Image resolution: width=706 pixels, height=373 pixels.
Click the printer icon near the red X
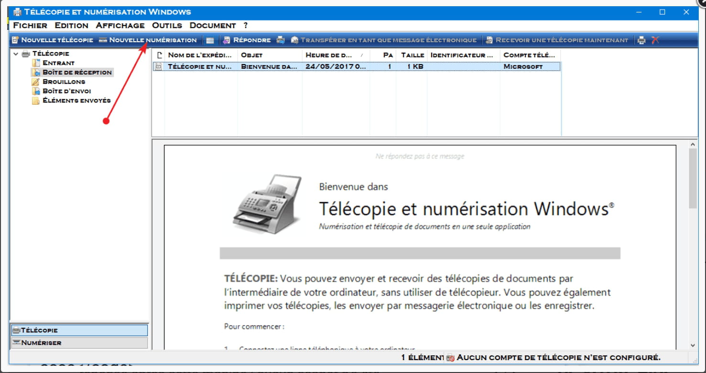coord(641,40)
